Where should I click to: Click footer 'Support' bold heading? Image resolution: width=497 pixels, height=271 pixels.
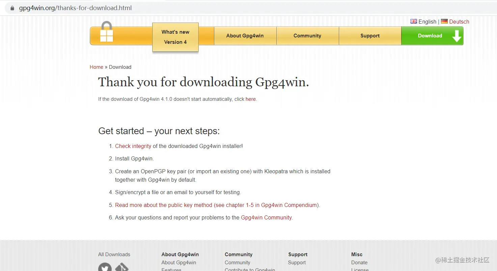[x=298, y=254]
